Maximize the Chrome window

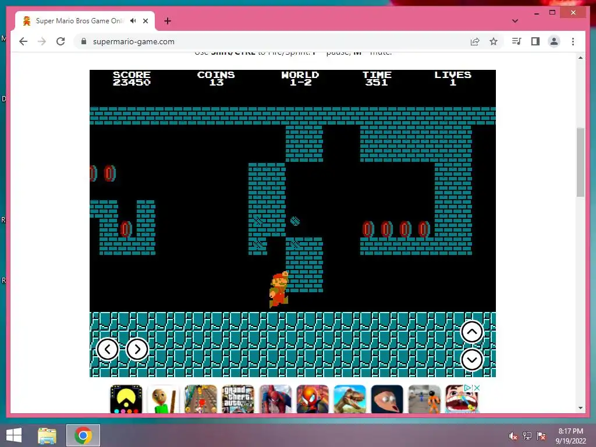552,13
